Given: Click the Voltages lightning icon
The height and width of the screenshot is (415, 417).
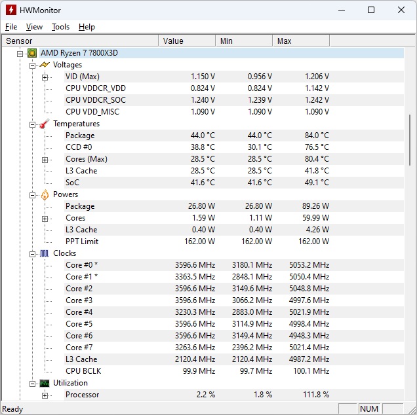Looking at the screenshot, I should point(45,65).
